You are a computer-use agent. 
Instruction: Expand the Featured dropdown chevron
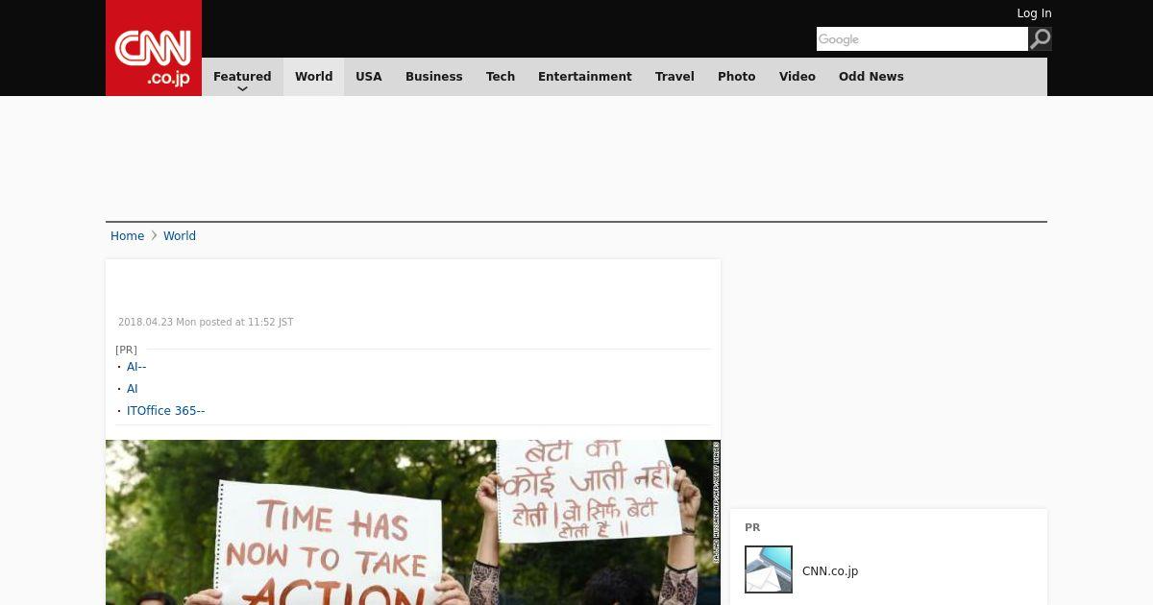(242, 88)
